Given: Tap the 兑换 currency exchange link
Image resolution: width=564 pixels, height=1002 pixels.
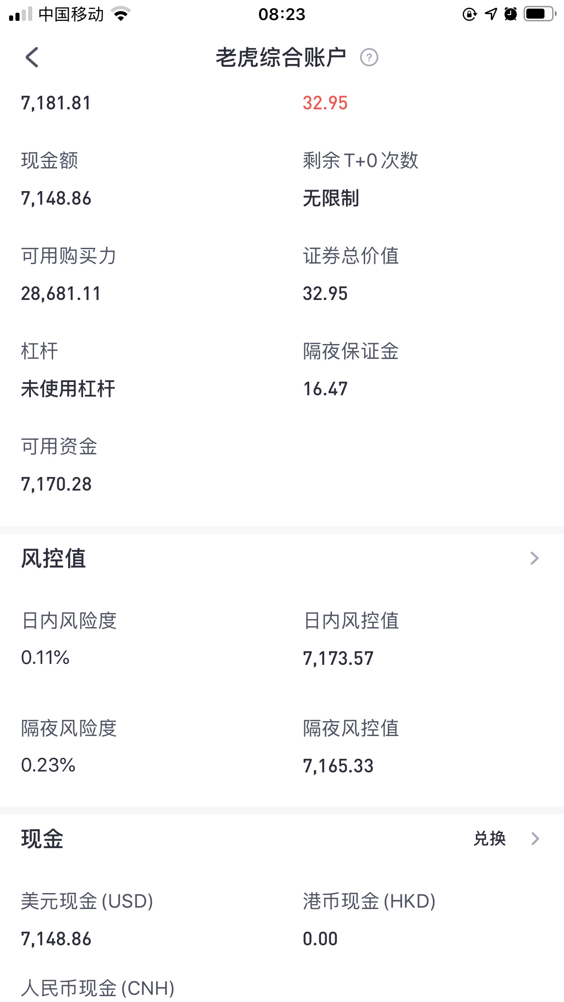Looking at the screenshot, I should (490, 839).
